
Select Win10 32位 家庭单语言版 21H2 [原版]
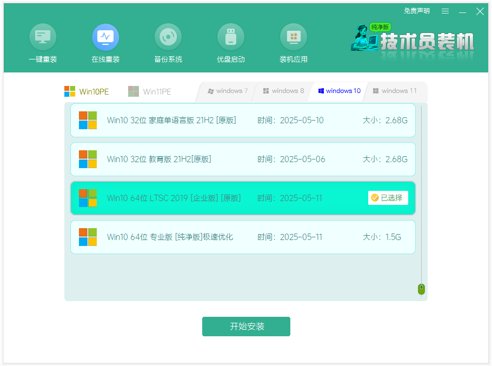click(243, 121)
